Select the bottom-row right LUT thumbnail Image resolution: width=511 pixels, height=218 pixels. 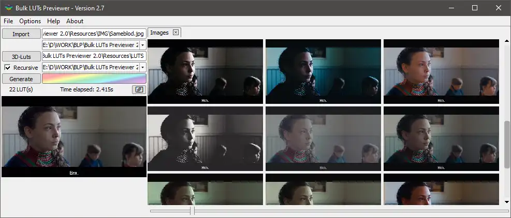pyautogui.click(x=441, y=189)
